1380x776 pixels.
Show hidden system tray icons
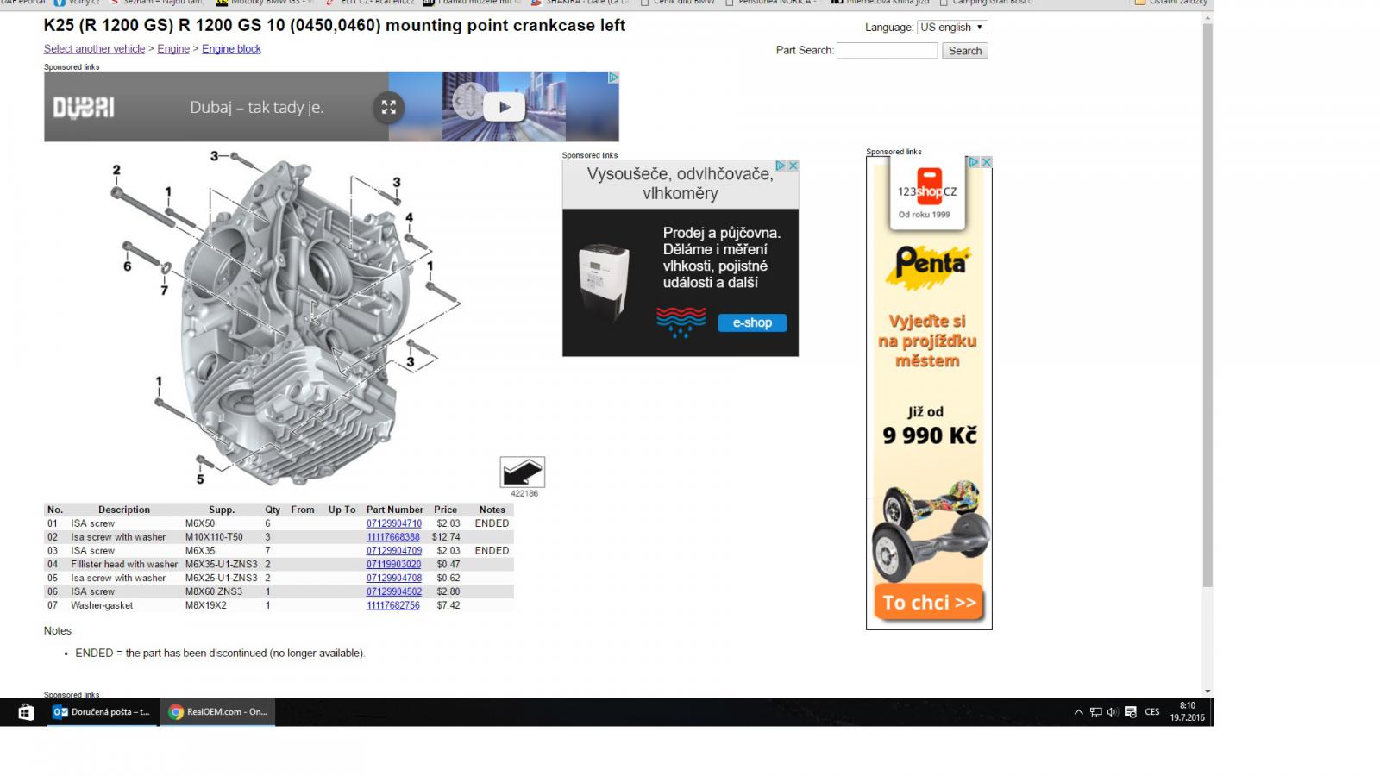click(1078, 712)
